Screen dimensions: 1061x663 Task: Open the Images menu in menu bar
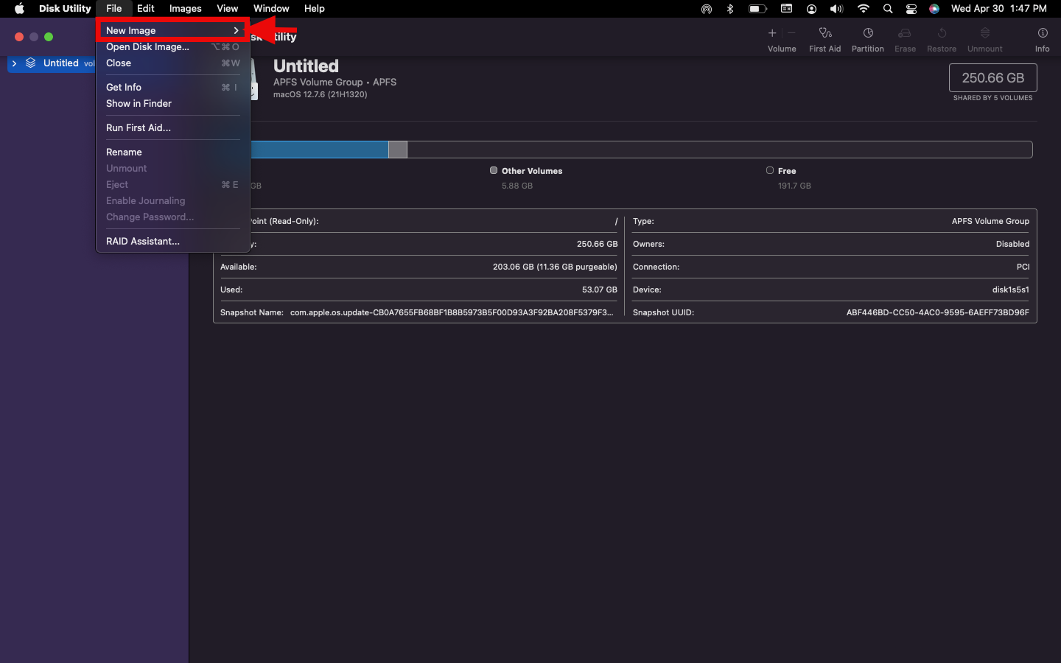click(x=185, y=9)
